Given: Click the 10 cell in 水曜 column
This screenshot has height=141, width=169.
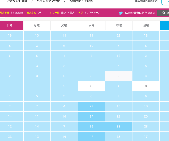Looking at the screenshot, I should point(91,46).
